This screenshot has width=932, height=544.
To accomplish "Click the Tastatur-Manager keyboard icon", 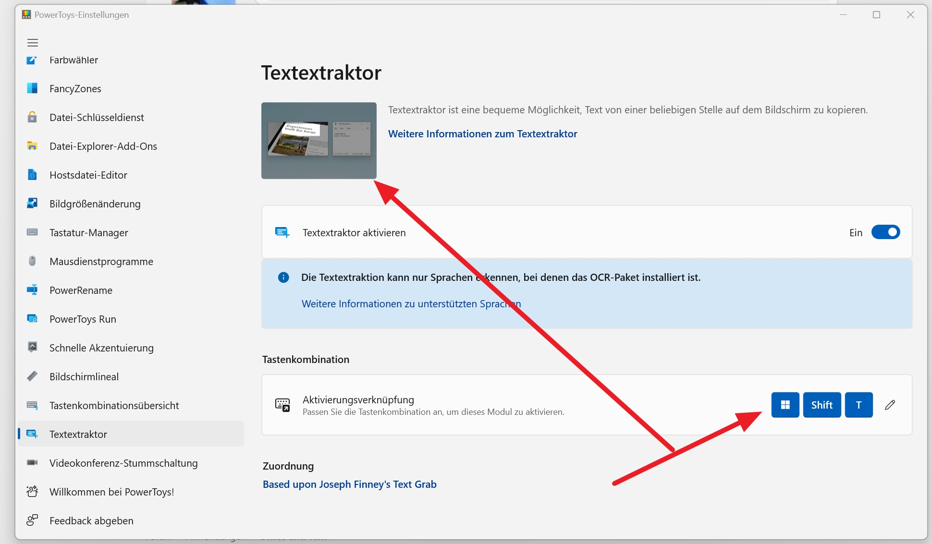I will (32, 232).
